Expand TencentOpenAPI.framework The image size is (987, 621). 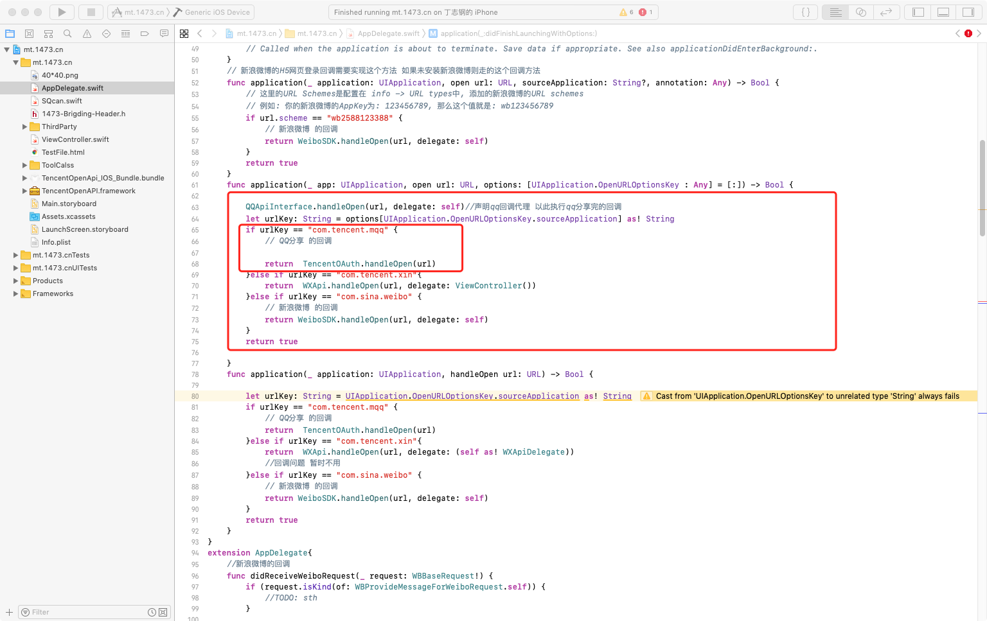[25, 191]
